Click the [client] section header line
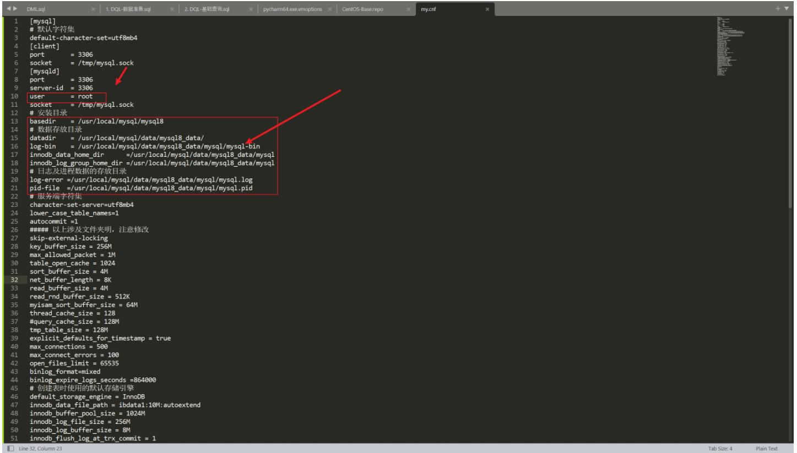The width and height of the screenshot is (797, 453). pos(45,46)
